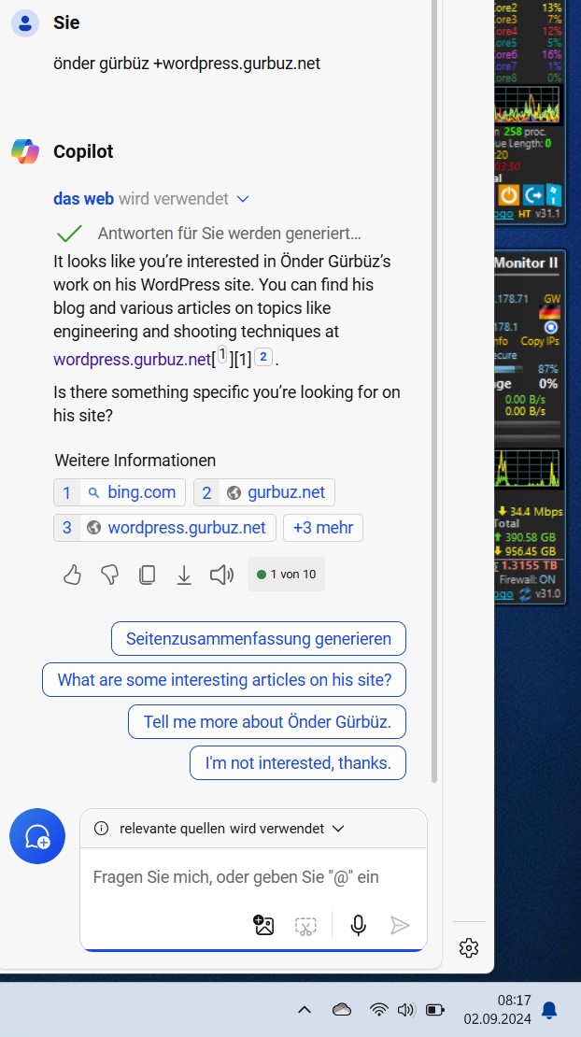Click '1.3155 TB' total value
The image size is (581, 1037).
click(529, 565)
